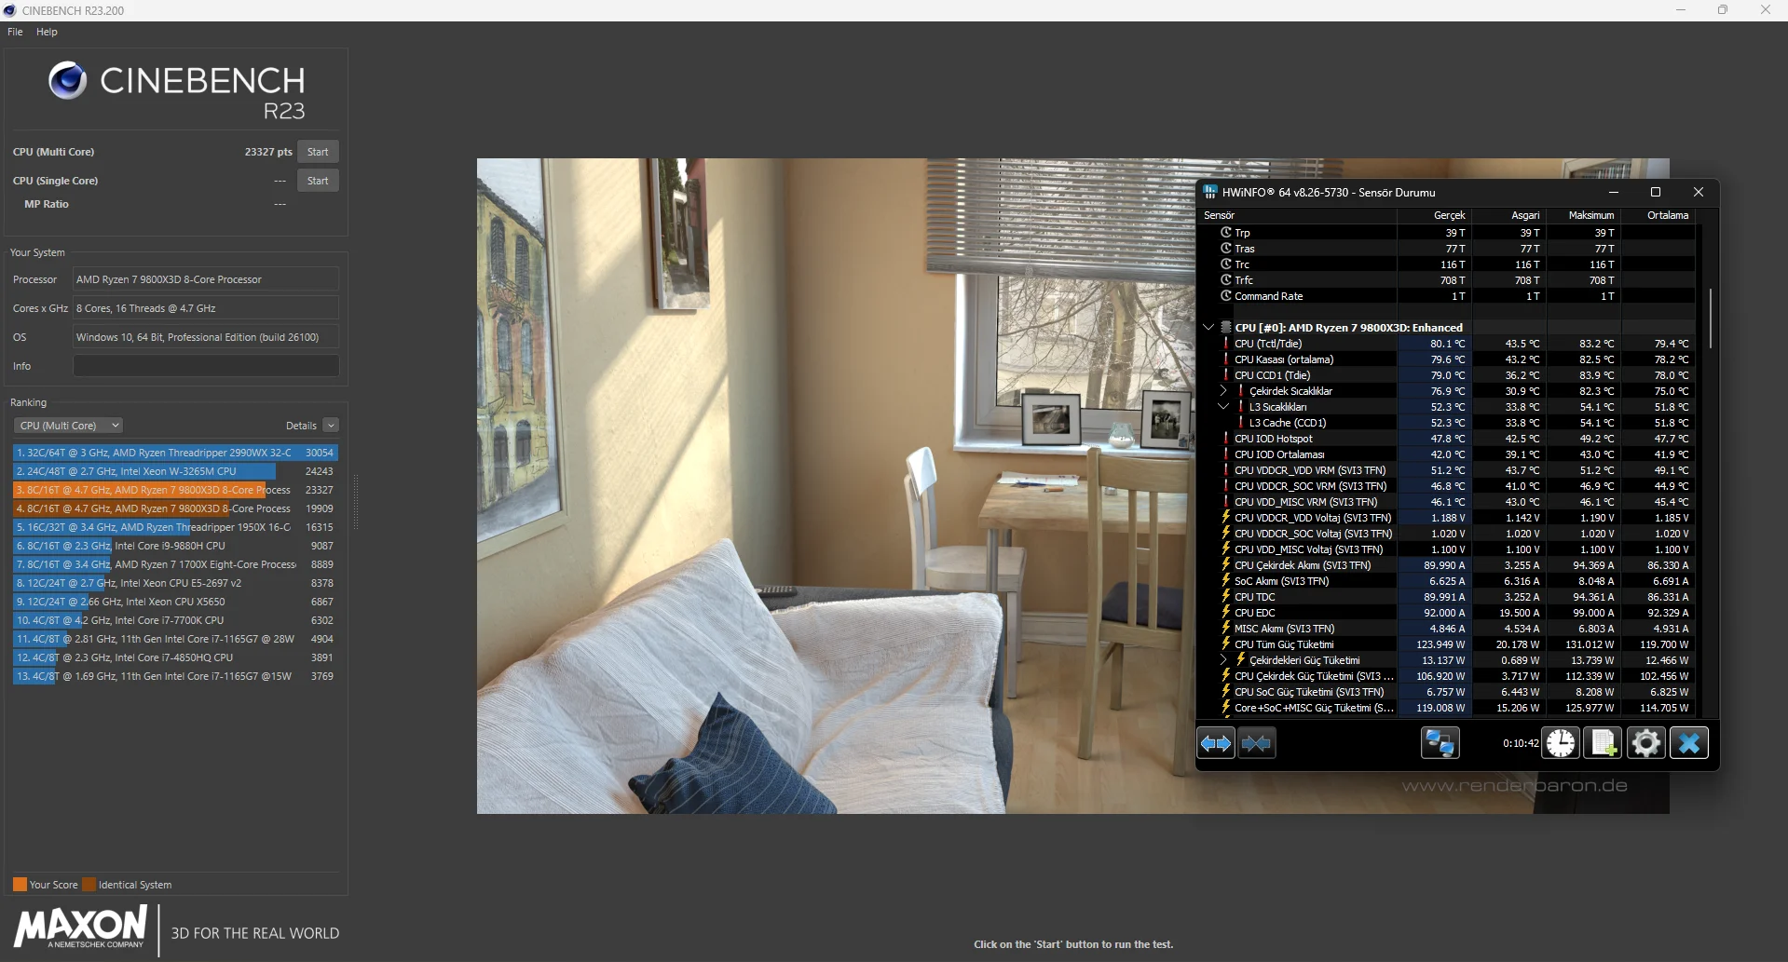Open HWiNFO sensor settings gear icon
The image size is (1788, 962).
pos(1646,743)
